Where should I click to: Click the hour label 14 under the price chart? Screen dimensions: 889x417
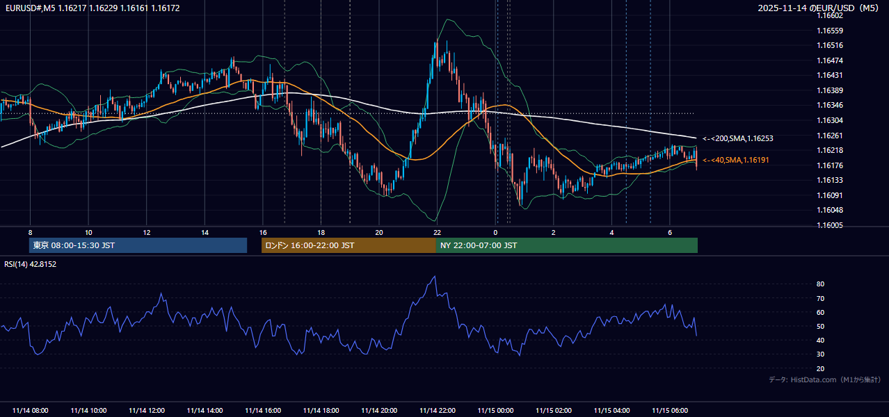click(205, 232)
